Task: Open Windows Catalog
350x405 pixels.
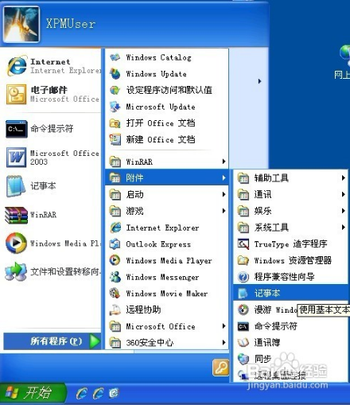Action: point(166,57)
